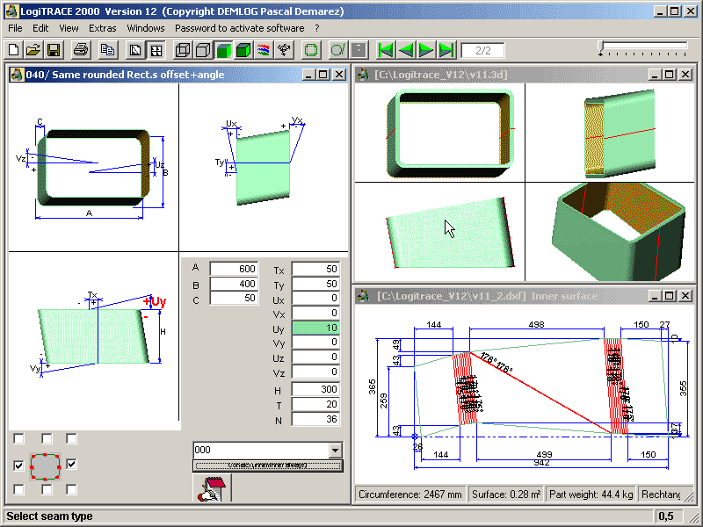
Task: Click the T field showing 20
Action: (315, 404)
